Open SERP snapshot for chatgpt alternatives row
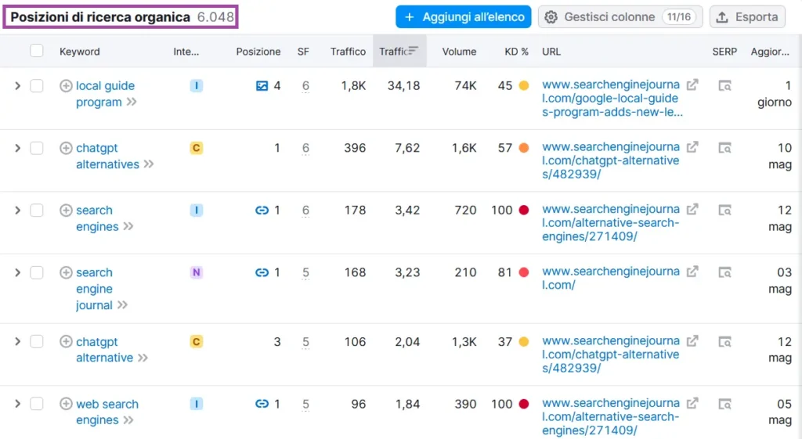This screenshot has width=802, height=439. tap(725, 148)
